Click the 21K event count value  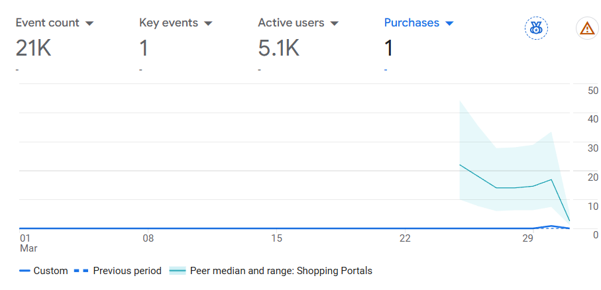click(x=33, y=48)
